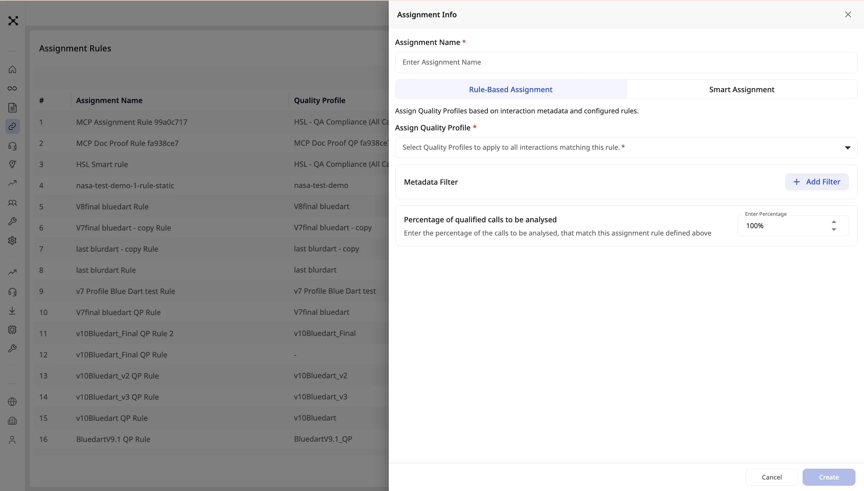Screen dimensions: 864x491
Task: Click the globe sidebar icon
Action: pos(12,402)
